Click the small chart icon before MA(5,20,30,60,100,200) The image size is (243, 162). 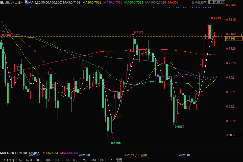coord(26,2)
